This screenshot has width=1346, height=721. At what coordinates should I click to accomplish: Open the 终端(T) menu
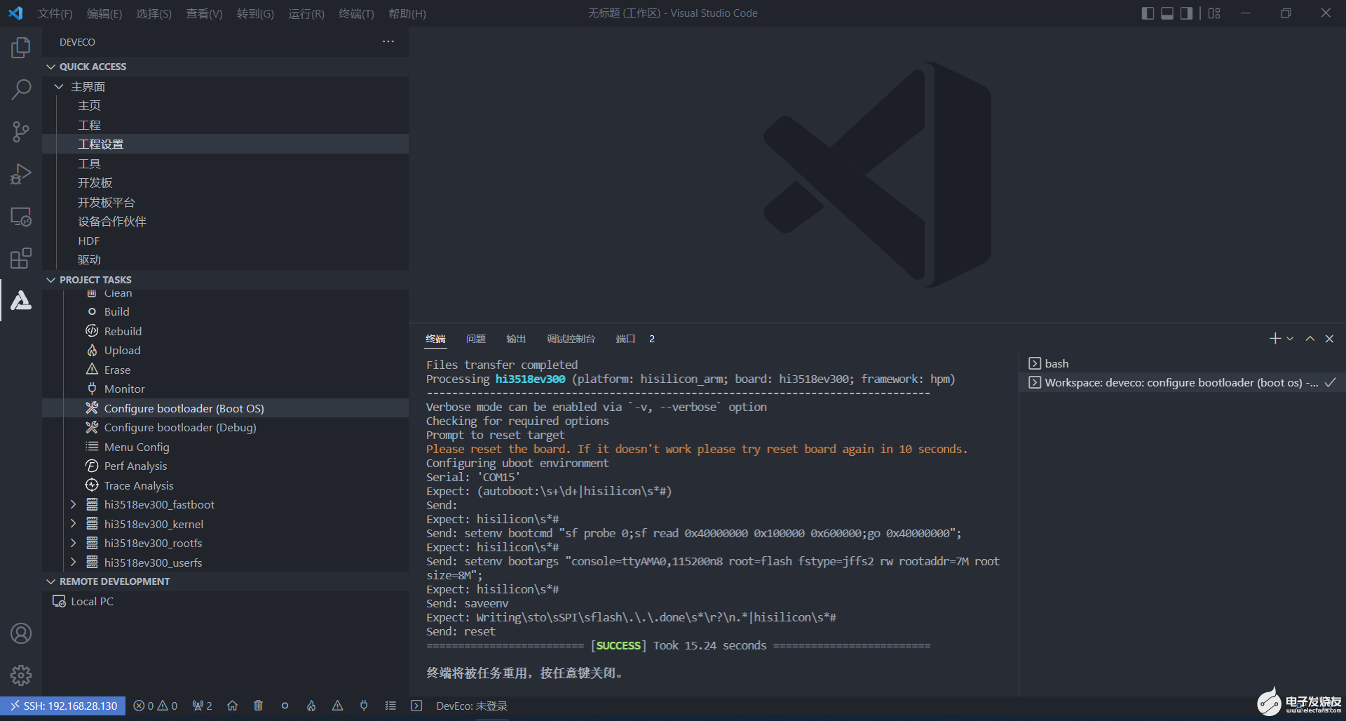tap(356, 13)
